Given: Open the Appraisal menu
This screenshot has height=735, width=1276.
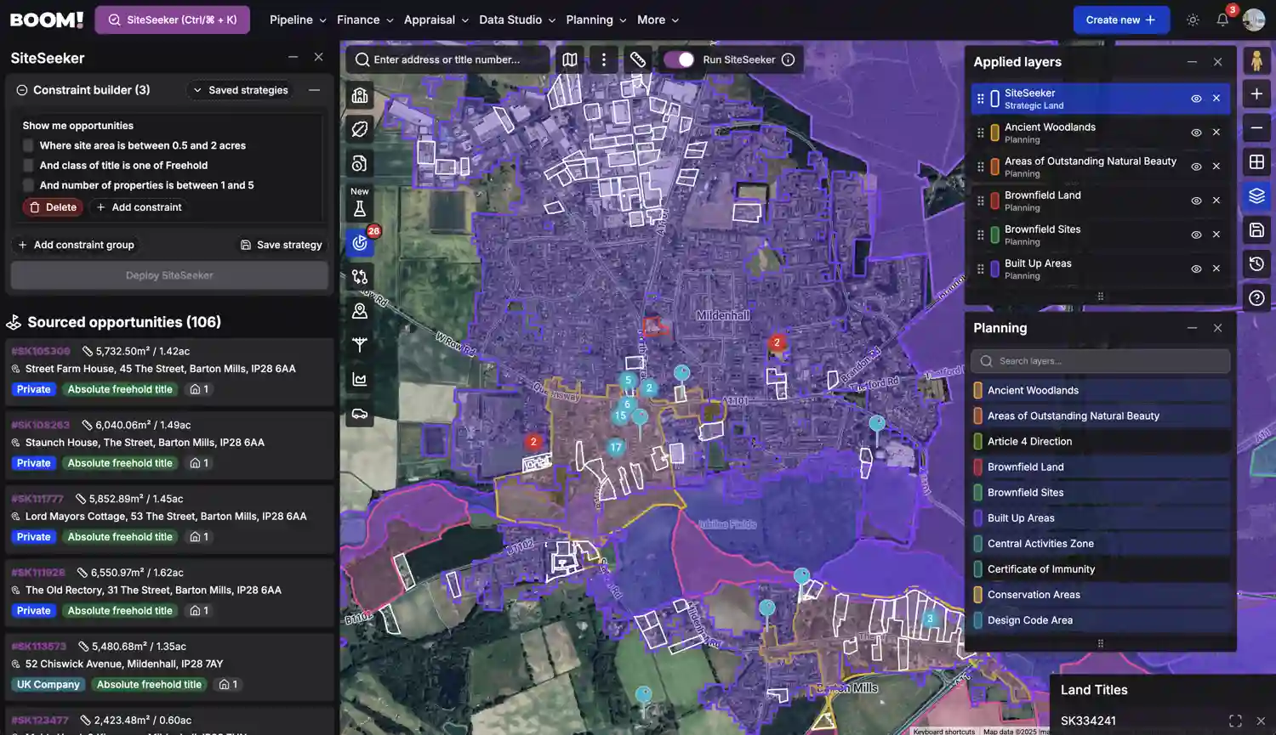Looking at the screenshot, I should click(436, 20).
